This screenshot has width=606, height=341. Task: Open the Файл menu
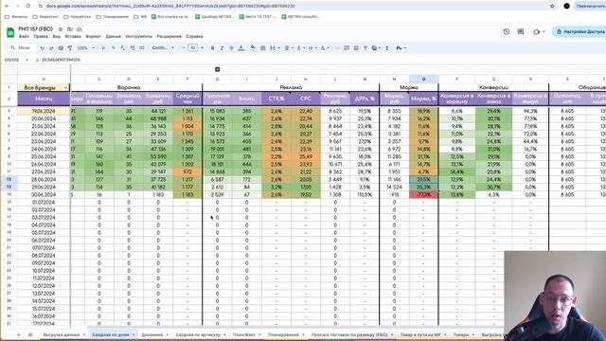point(24,36)
